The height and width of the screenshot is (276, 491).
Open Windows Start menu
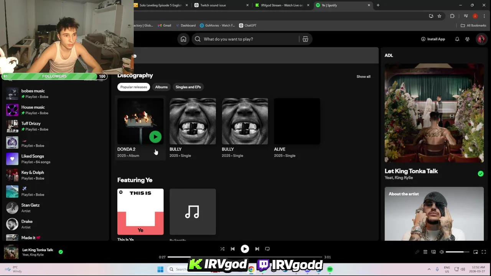pyautogui.click(x=160, y=269)
